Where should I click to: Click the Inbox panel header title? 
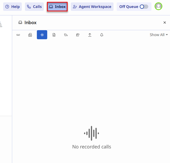[30, 23]
